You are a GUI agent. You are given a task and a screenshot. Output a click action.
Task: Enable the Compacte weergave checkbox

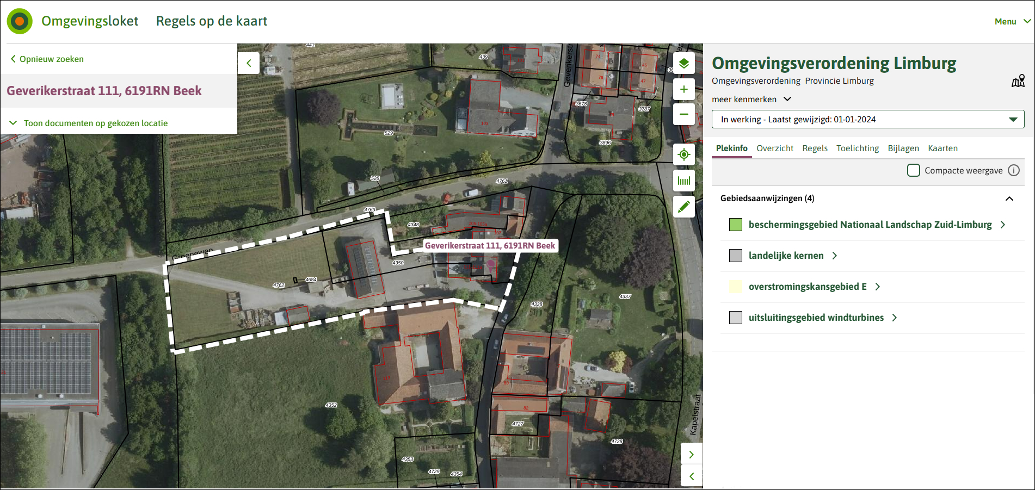pos(914,170)
